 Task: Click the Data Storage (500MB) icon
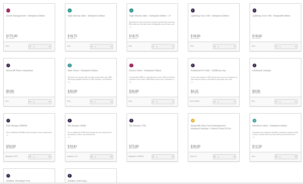[x=8, y=120]
